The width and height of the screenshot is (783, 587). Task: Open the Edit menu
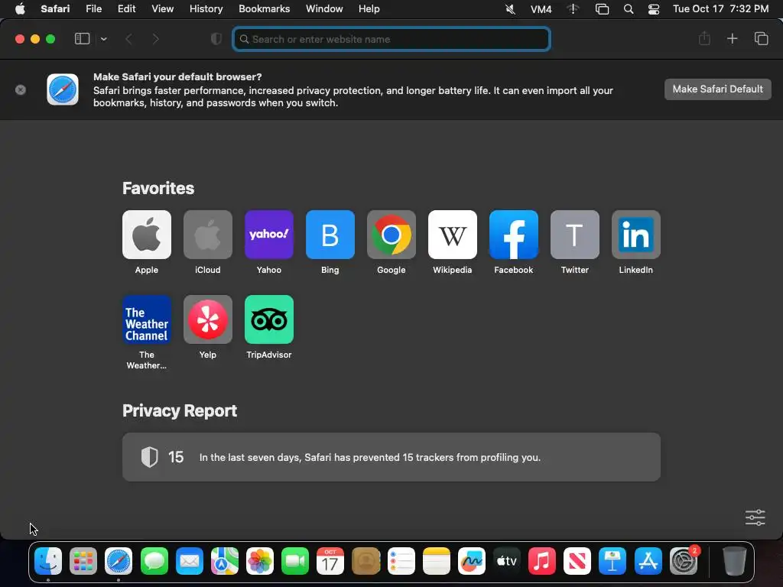click(x=126, y=9)
